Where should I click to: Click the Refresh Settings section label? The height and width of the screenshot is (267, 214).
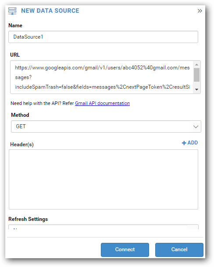pos(28,219)
